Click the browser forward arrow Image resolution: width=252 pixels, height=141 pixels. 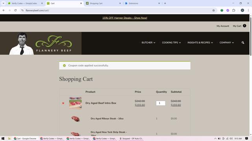point(9,11)
